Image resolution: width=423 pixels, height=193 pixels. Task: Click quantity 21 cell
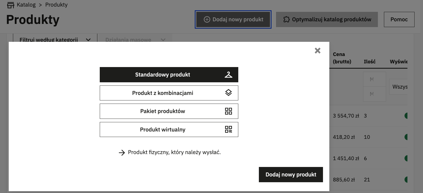[x=367, y=180]
